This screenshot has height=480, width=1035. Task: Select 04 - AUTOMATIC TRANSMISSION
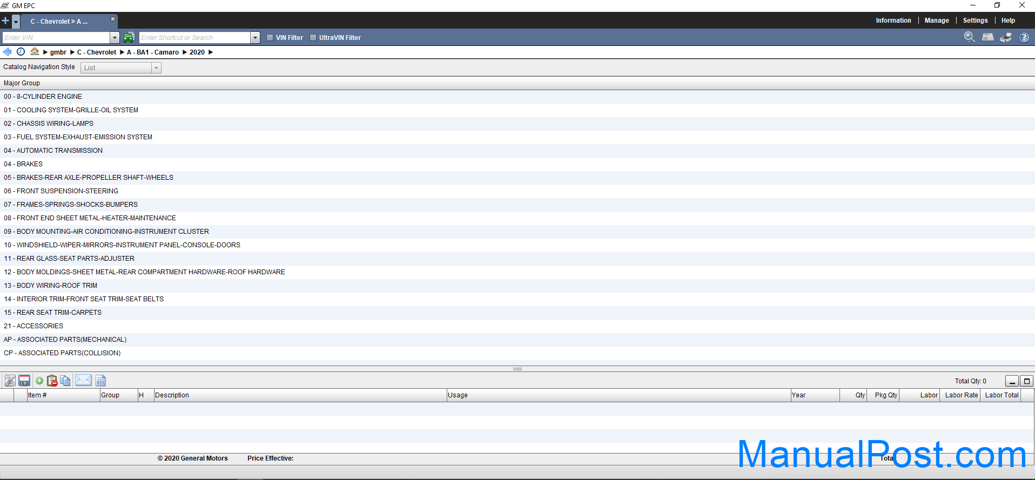[x=517, y=151]
